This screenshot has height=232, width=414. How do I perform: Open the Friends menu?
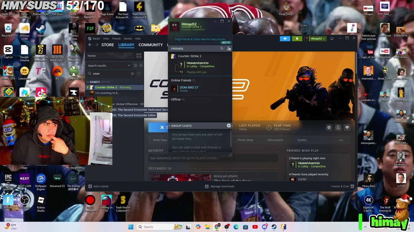click(x=116, y=39)
